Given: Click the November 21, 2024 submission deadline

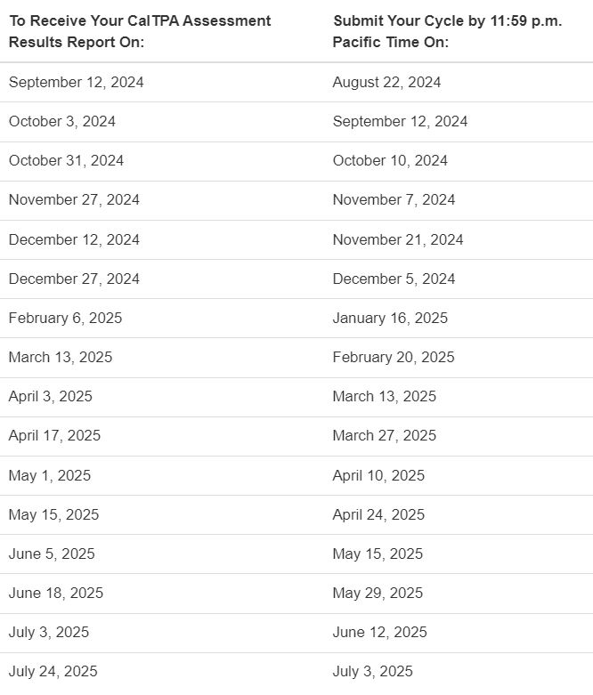Looking at the screenshot, I should click(398, 240).
